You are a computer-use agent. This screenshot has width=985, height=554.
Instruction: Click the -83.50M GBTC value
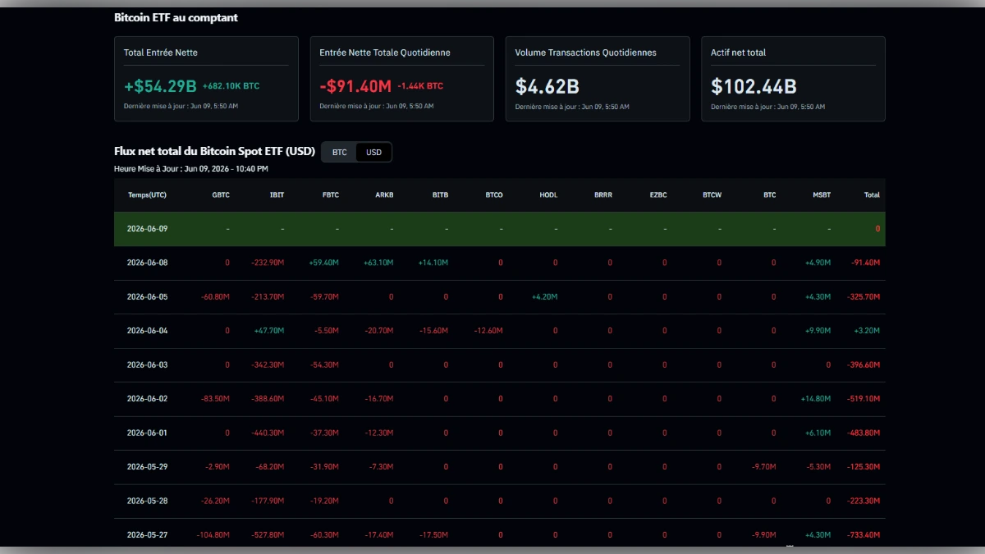[x=215, y=399]
